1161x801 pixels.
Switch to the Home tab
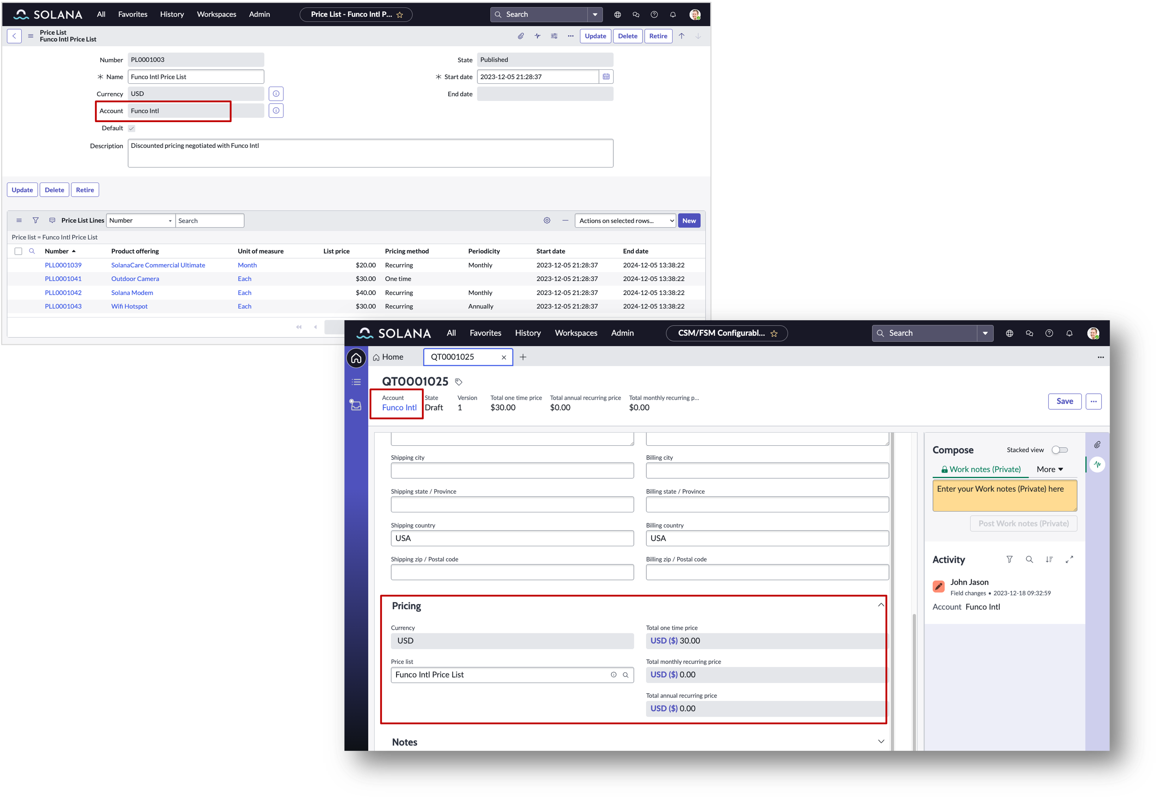click(x=389, y=357)
